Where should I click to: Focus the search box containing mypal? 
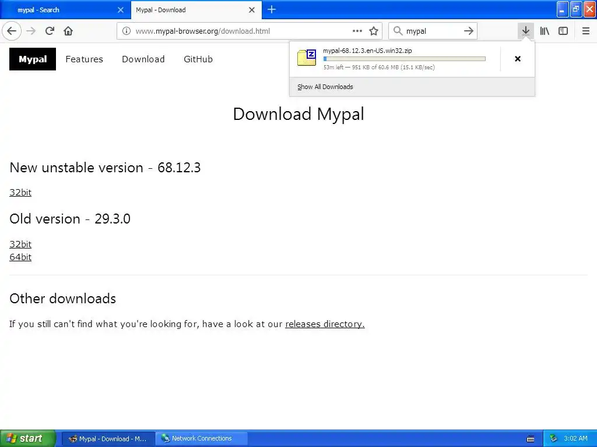pyautogui.click(x=432, y=31)
